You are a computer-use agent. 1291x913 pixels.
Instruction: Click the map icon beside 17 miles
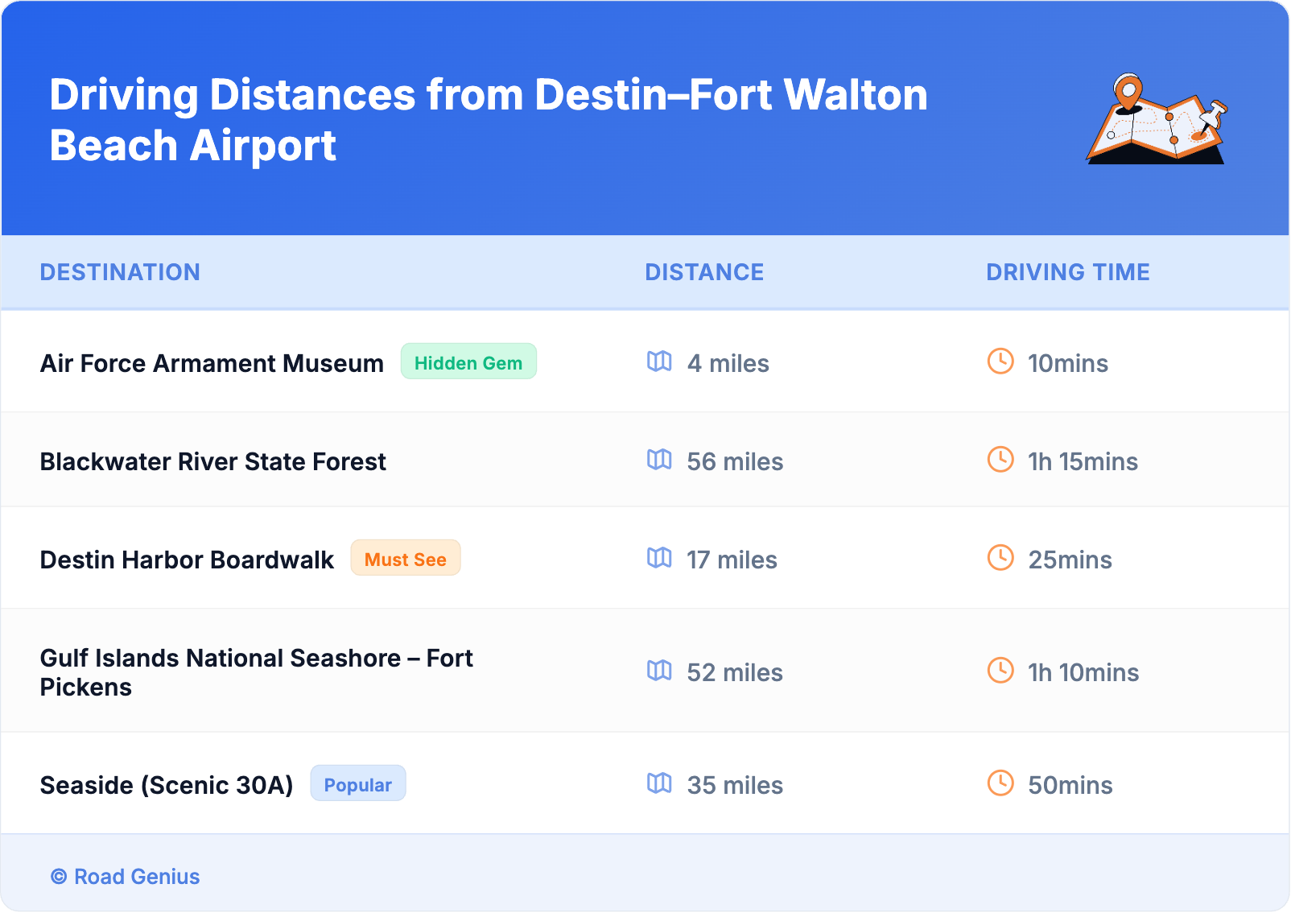point(659,558)
